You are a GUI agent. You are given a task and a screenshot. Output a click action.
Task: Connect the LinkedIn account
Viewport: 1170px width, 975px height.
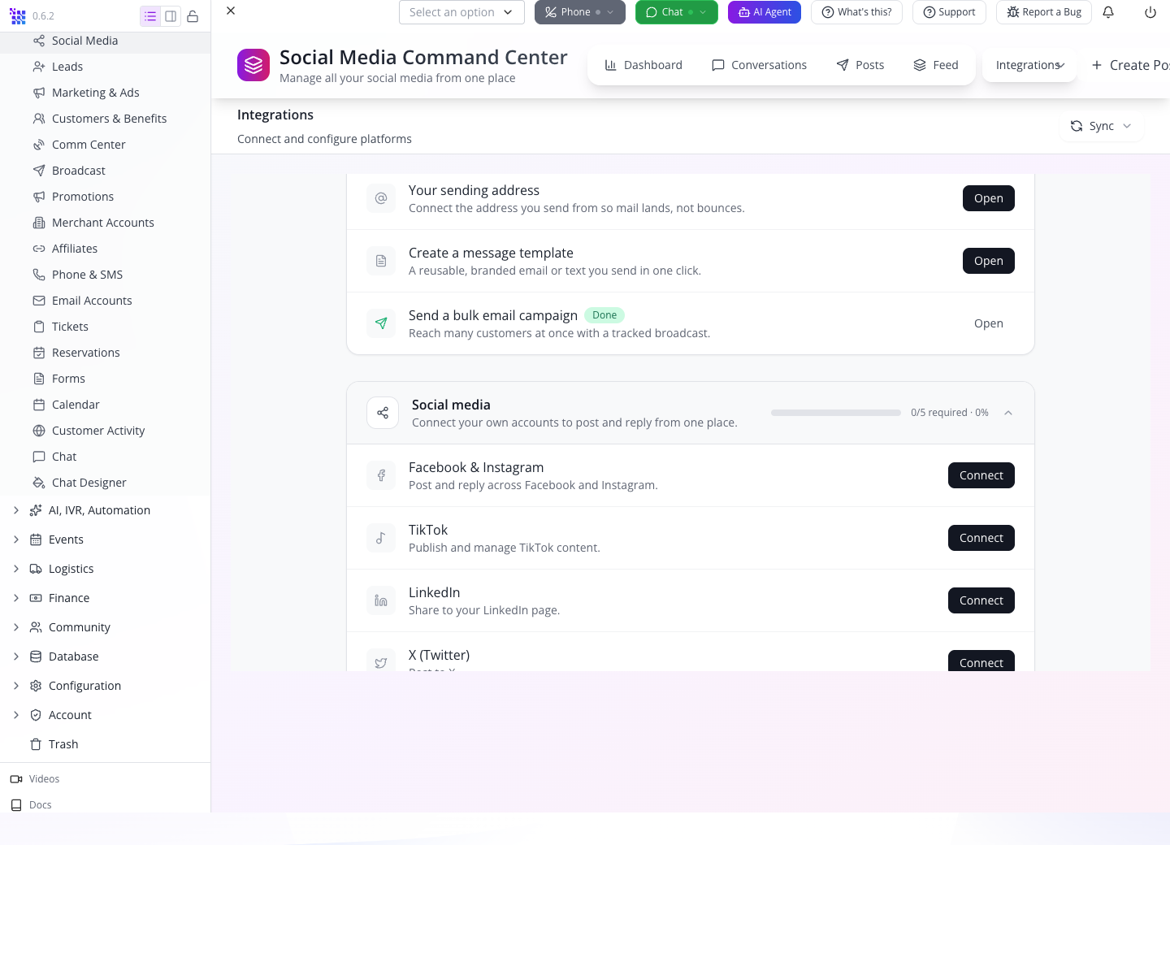point(981,600)
